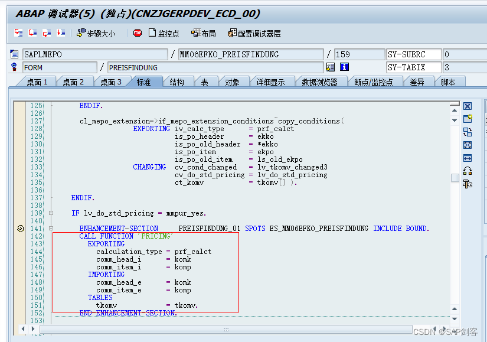Click the Step Over debugger icon
Screen dimensions: 487x342
[x=32, y=34]
